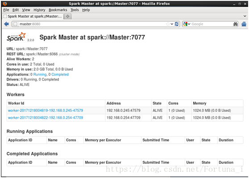
Task: Click the Completed Applications section heading
Action: tap(32, 154)
